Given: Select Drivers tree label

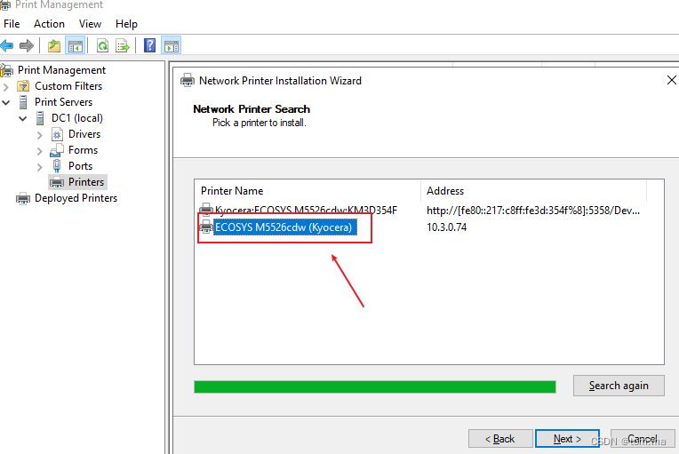Looking at the screenshot, I should click(84, 134).
